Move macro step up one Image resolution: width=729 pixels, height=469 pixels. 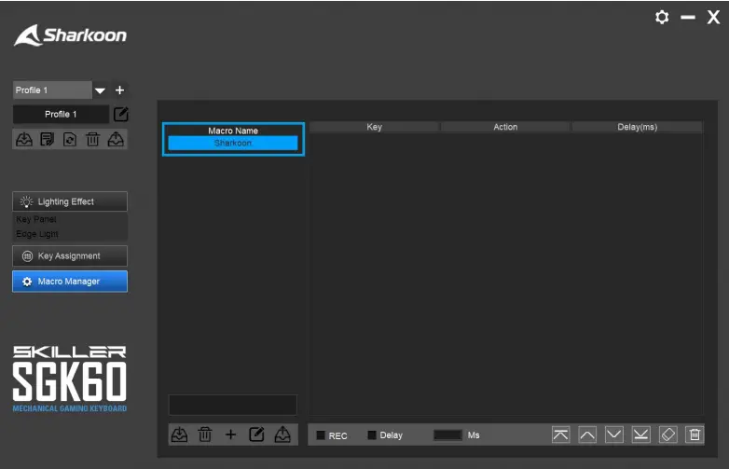coord(587,435)
